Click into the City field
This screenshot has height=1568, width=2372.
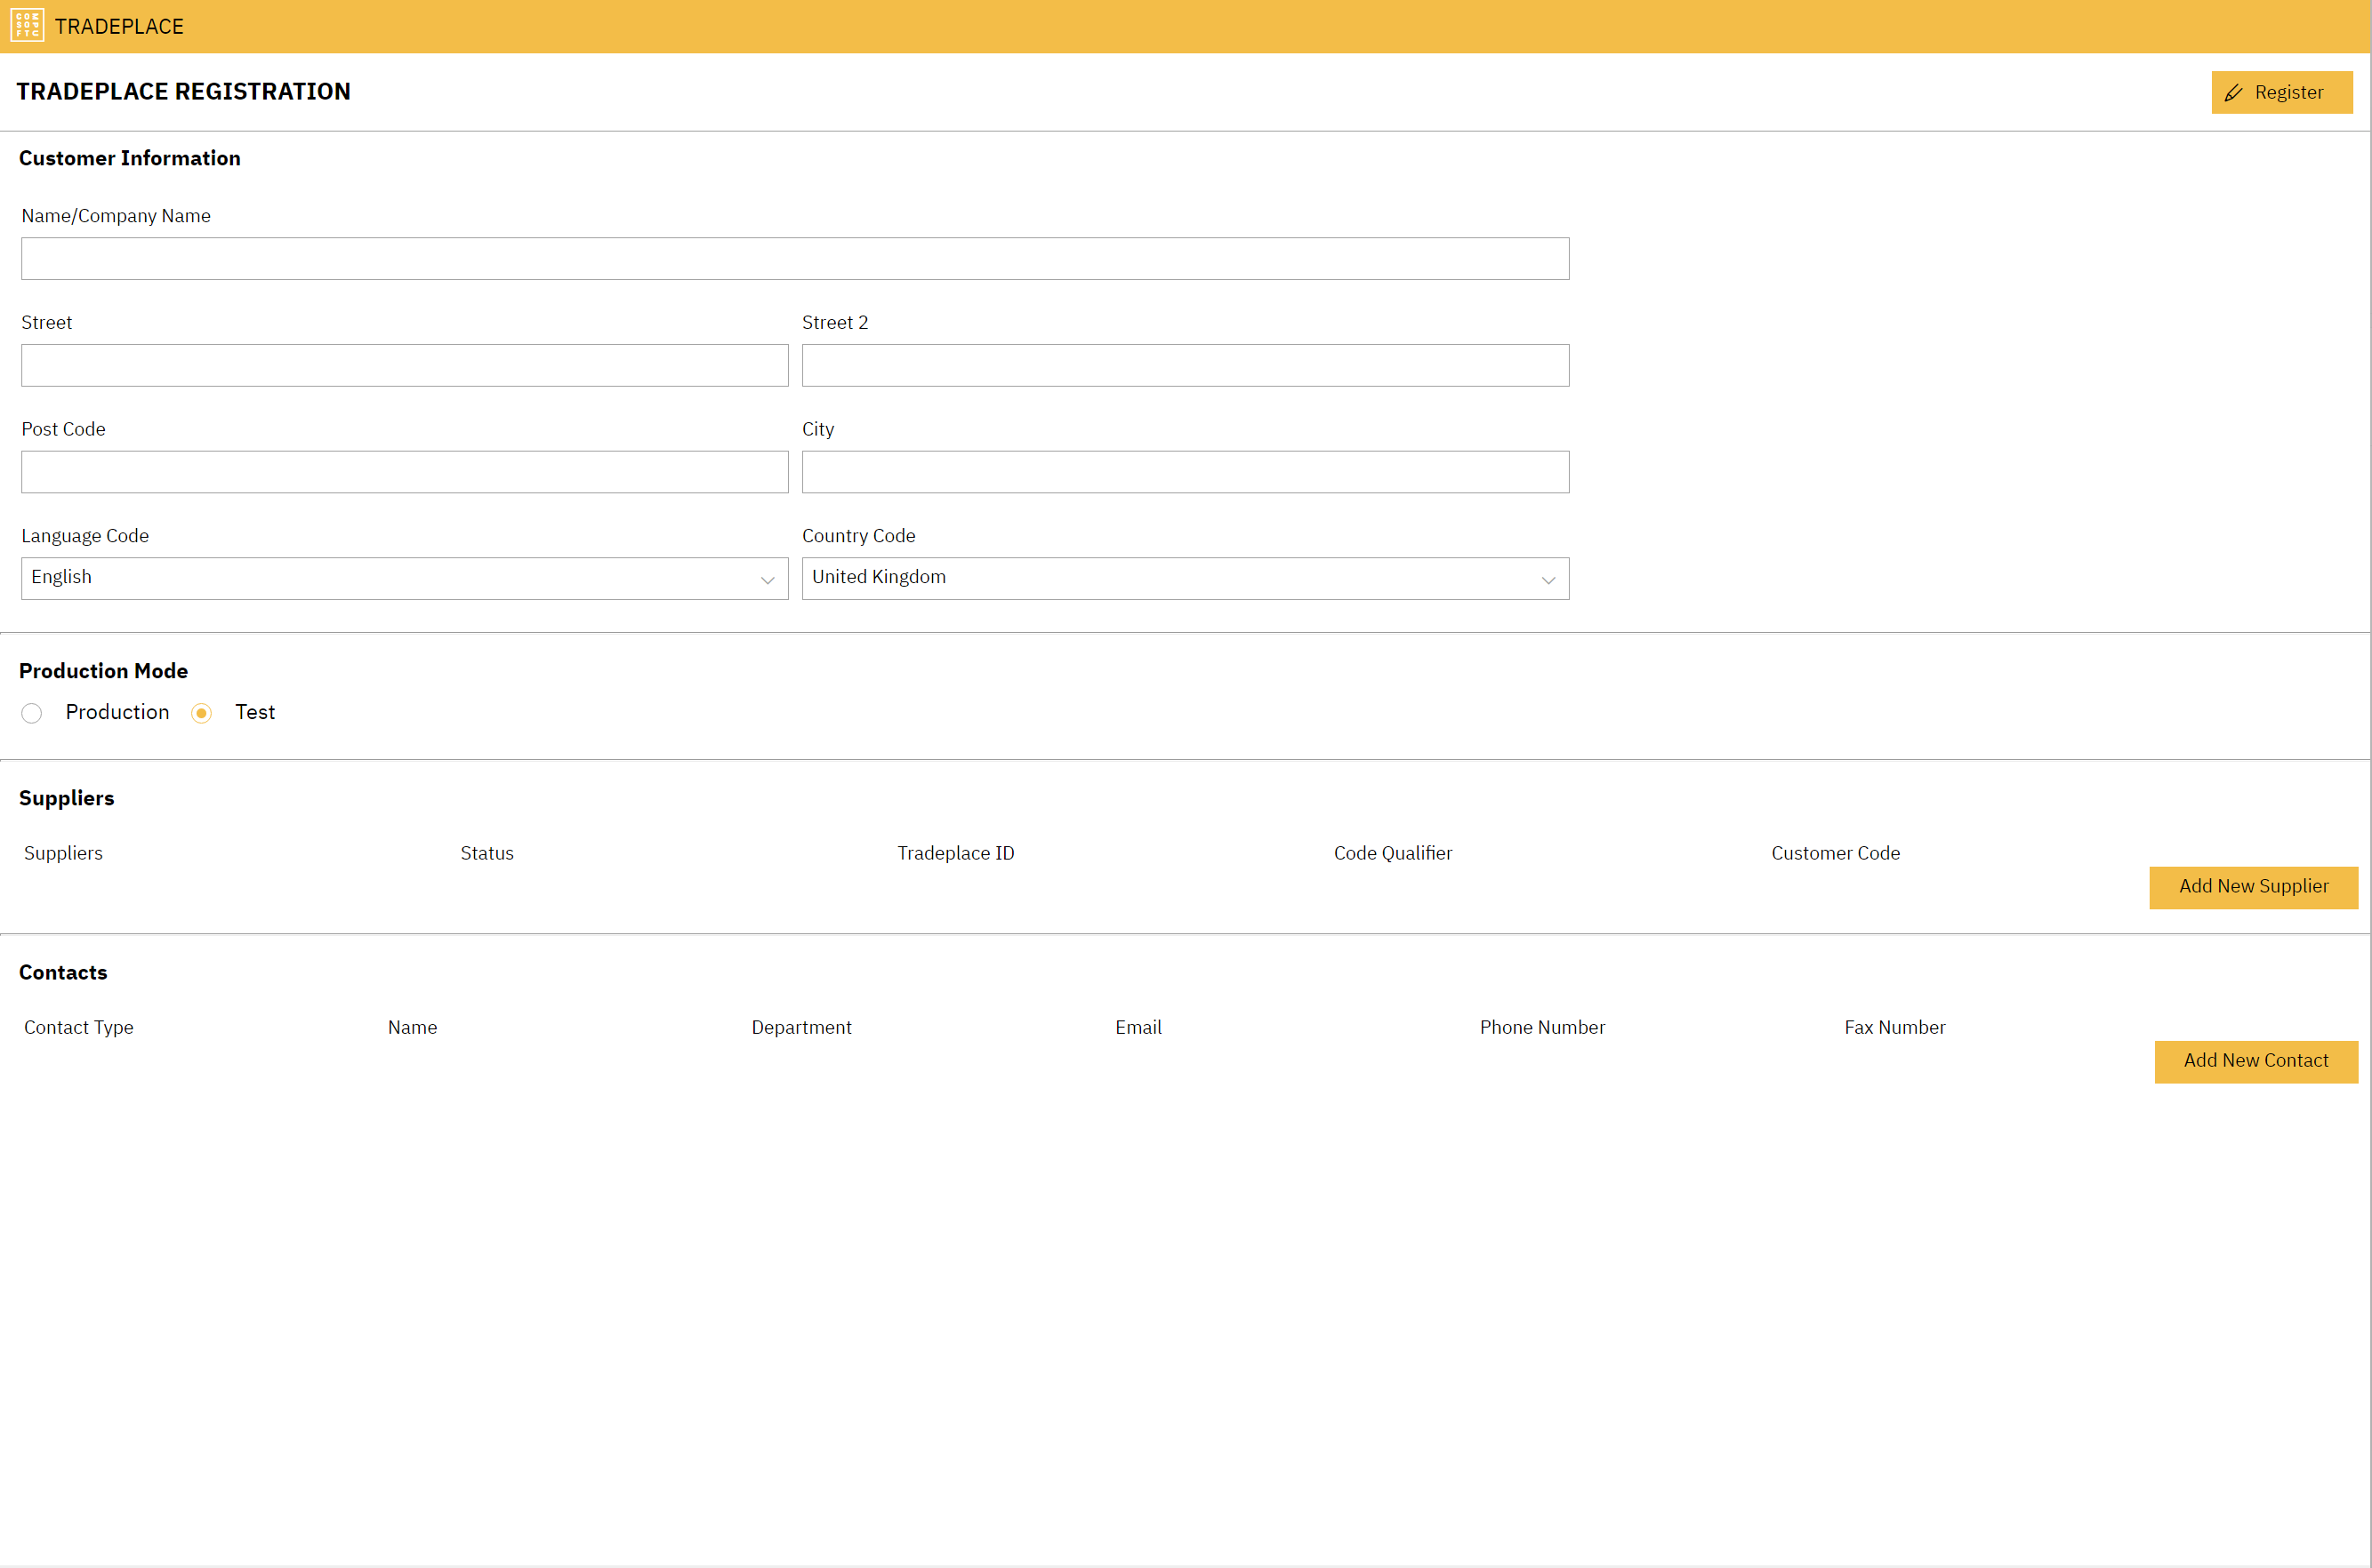pyautogui.click(x=1185, y=472)
